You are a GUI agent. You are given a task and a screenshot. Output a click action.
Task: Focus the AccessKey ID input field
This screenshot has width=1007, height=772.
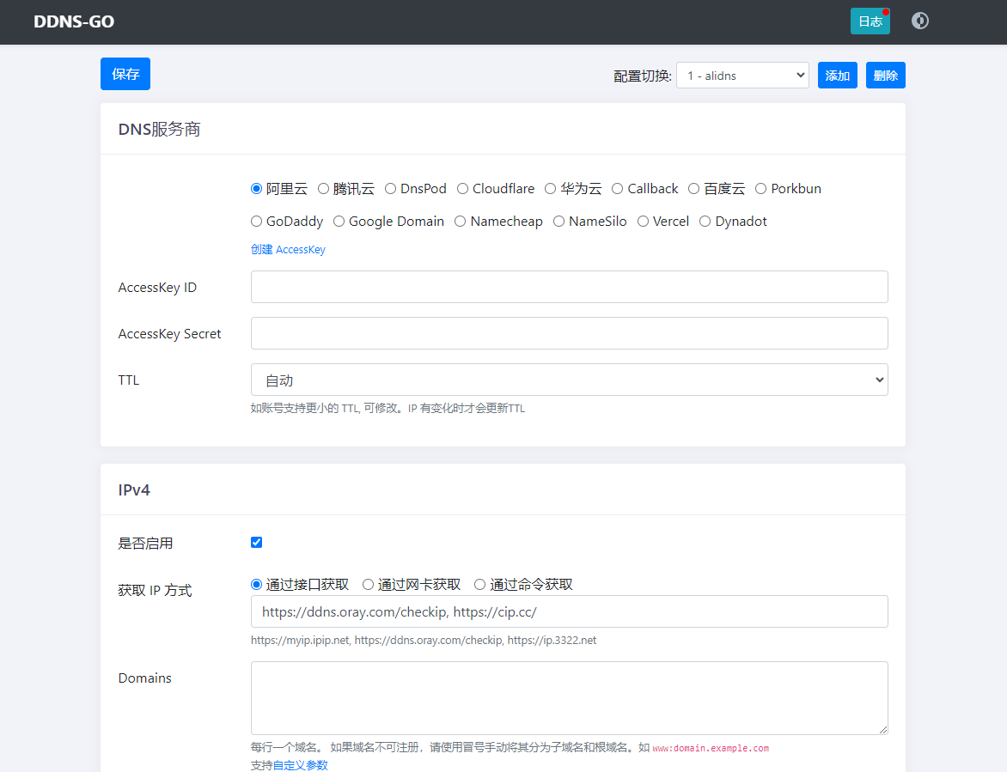pos(569,287)
